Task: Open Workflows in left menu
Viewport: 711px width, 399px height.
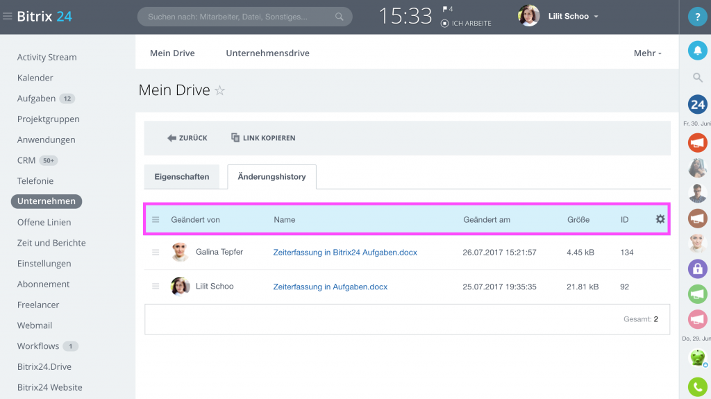Action: [38, 346]
